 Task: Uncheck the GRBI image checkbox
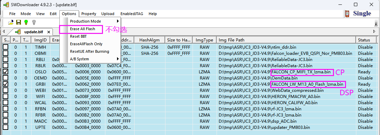point(5,84)
